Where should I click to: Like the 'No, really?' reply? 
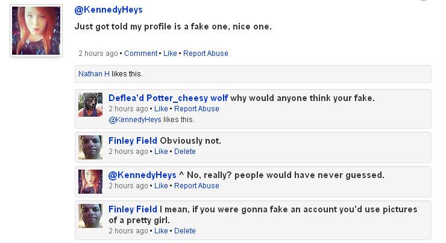point(161,186)
